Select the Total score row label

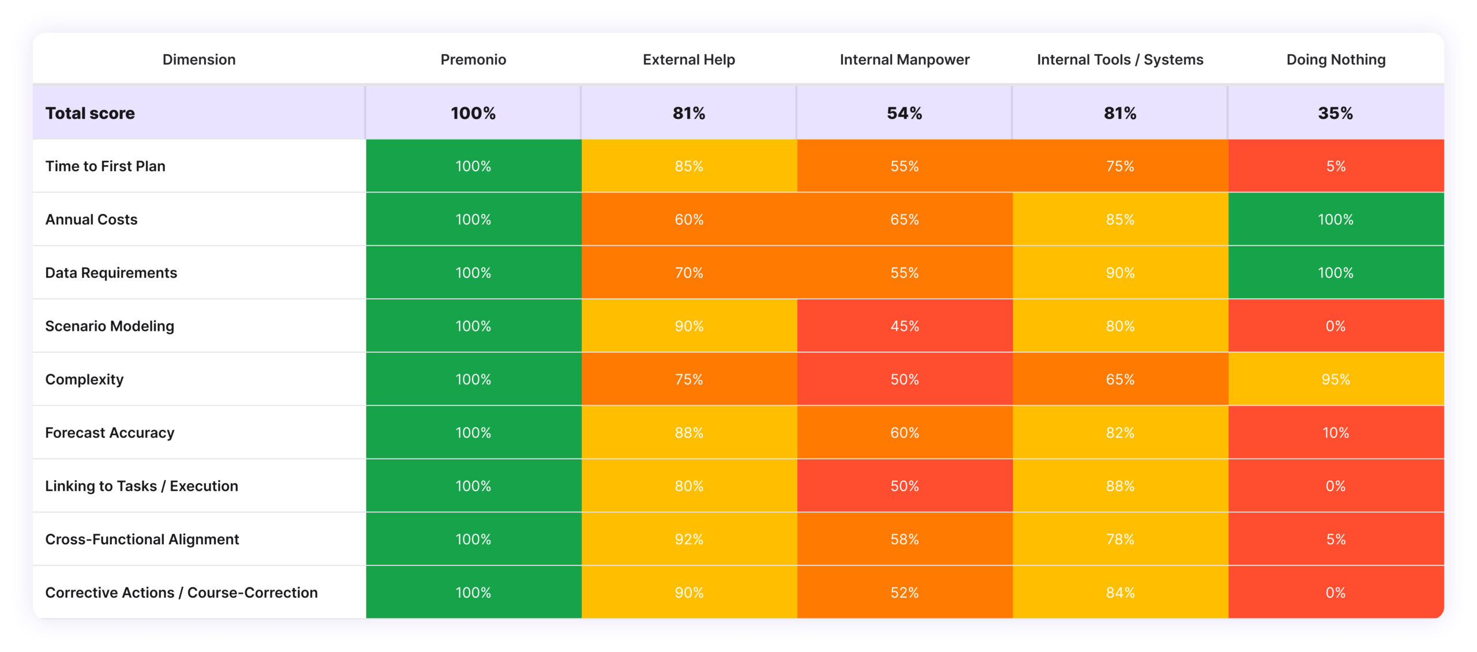(90, 113)
